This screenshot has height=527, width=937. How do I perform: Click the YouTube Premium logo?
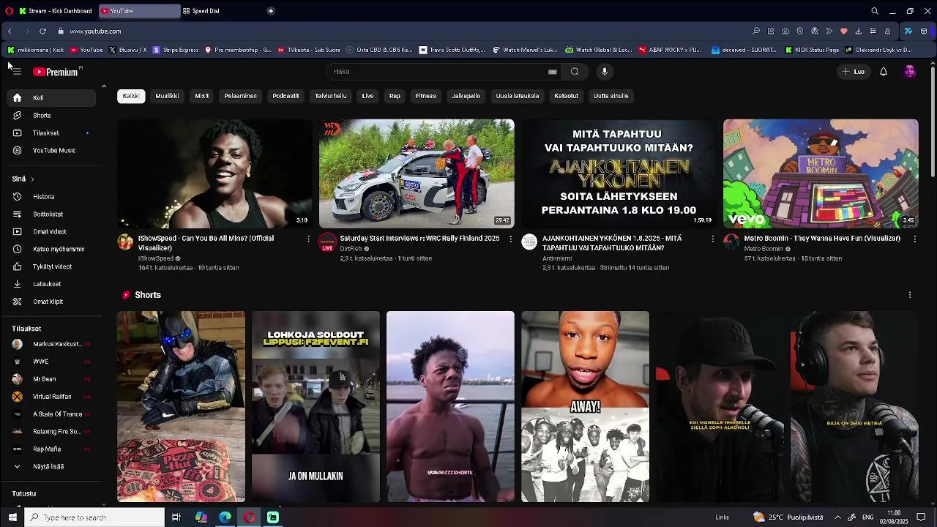pyautogui.click(x=56, y=72)
